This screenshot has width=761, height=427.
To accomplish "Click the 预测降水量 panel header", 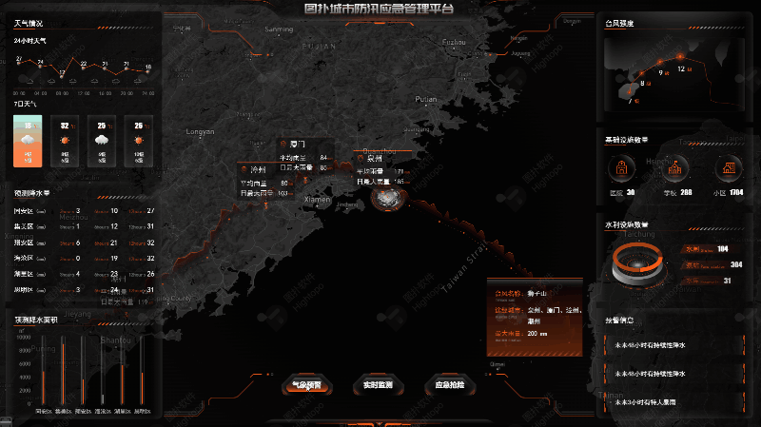I will 32,193.
